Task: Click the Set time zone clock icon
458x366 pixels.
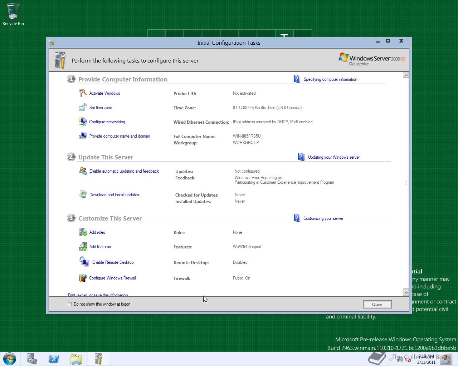Action: [83, 107]
